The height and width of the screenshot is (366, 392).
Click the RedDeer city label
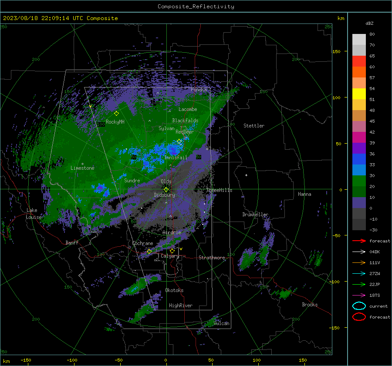(185, 132)
